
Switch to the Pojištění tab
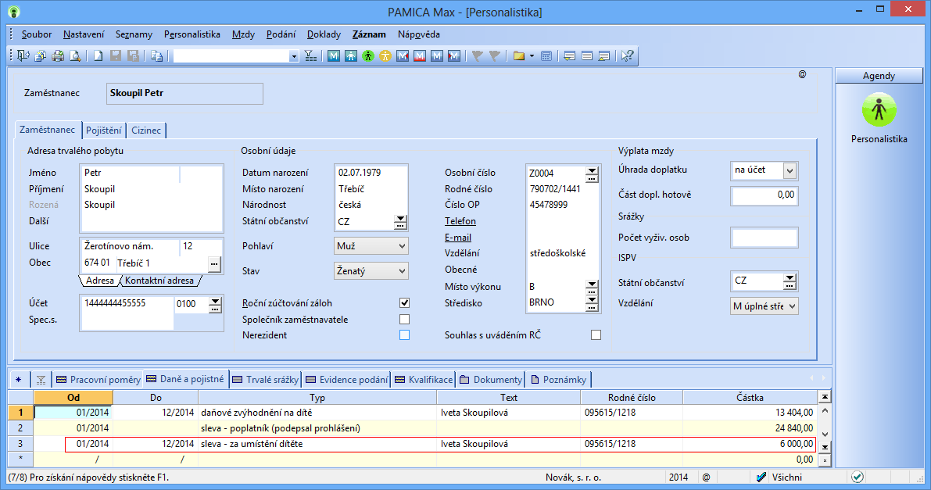[103, 130]
